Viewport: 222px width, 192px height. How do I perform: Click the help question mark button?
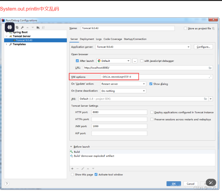click(x=7, y=184)
